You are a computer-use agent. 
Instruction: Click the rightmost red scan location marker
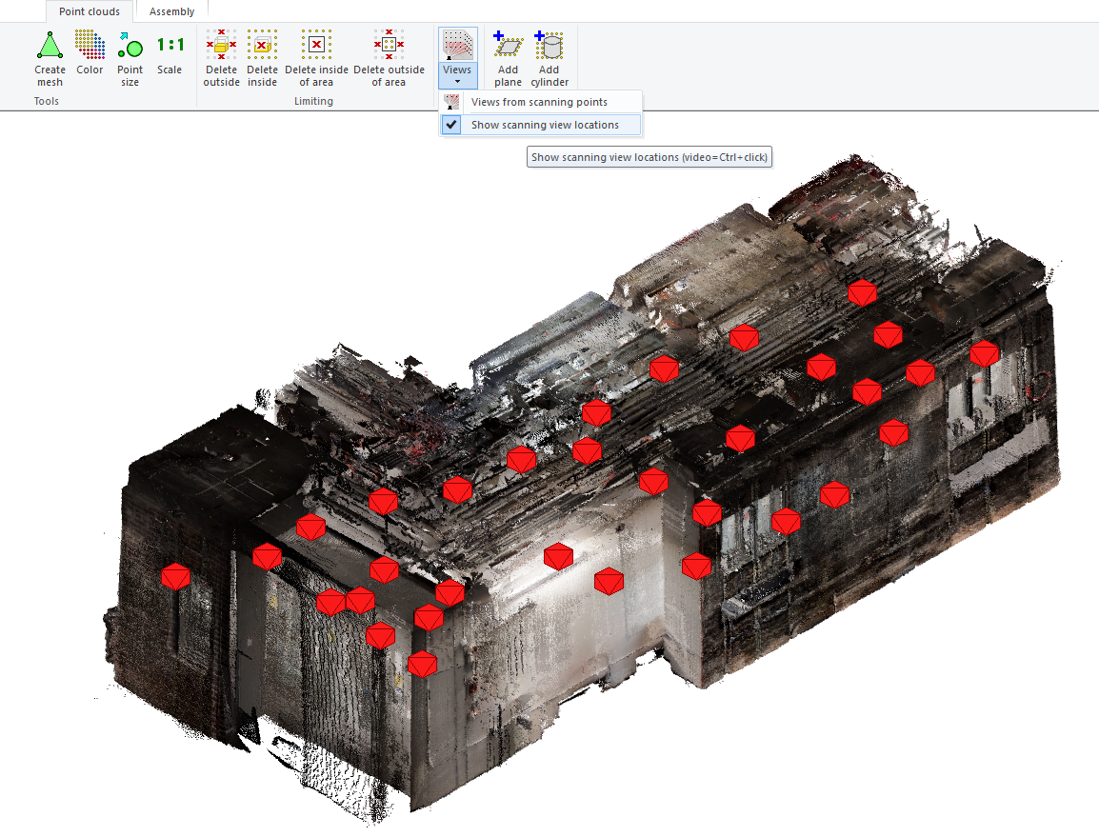[x=984, y=353]
